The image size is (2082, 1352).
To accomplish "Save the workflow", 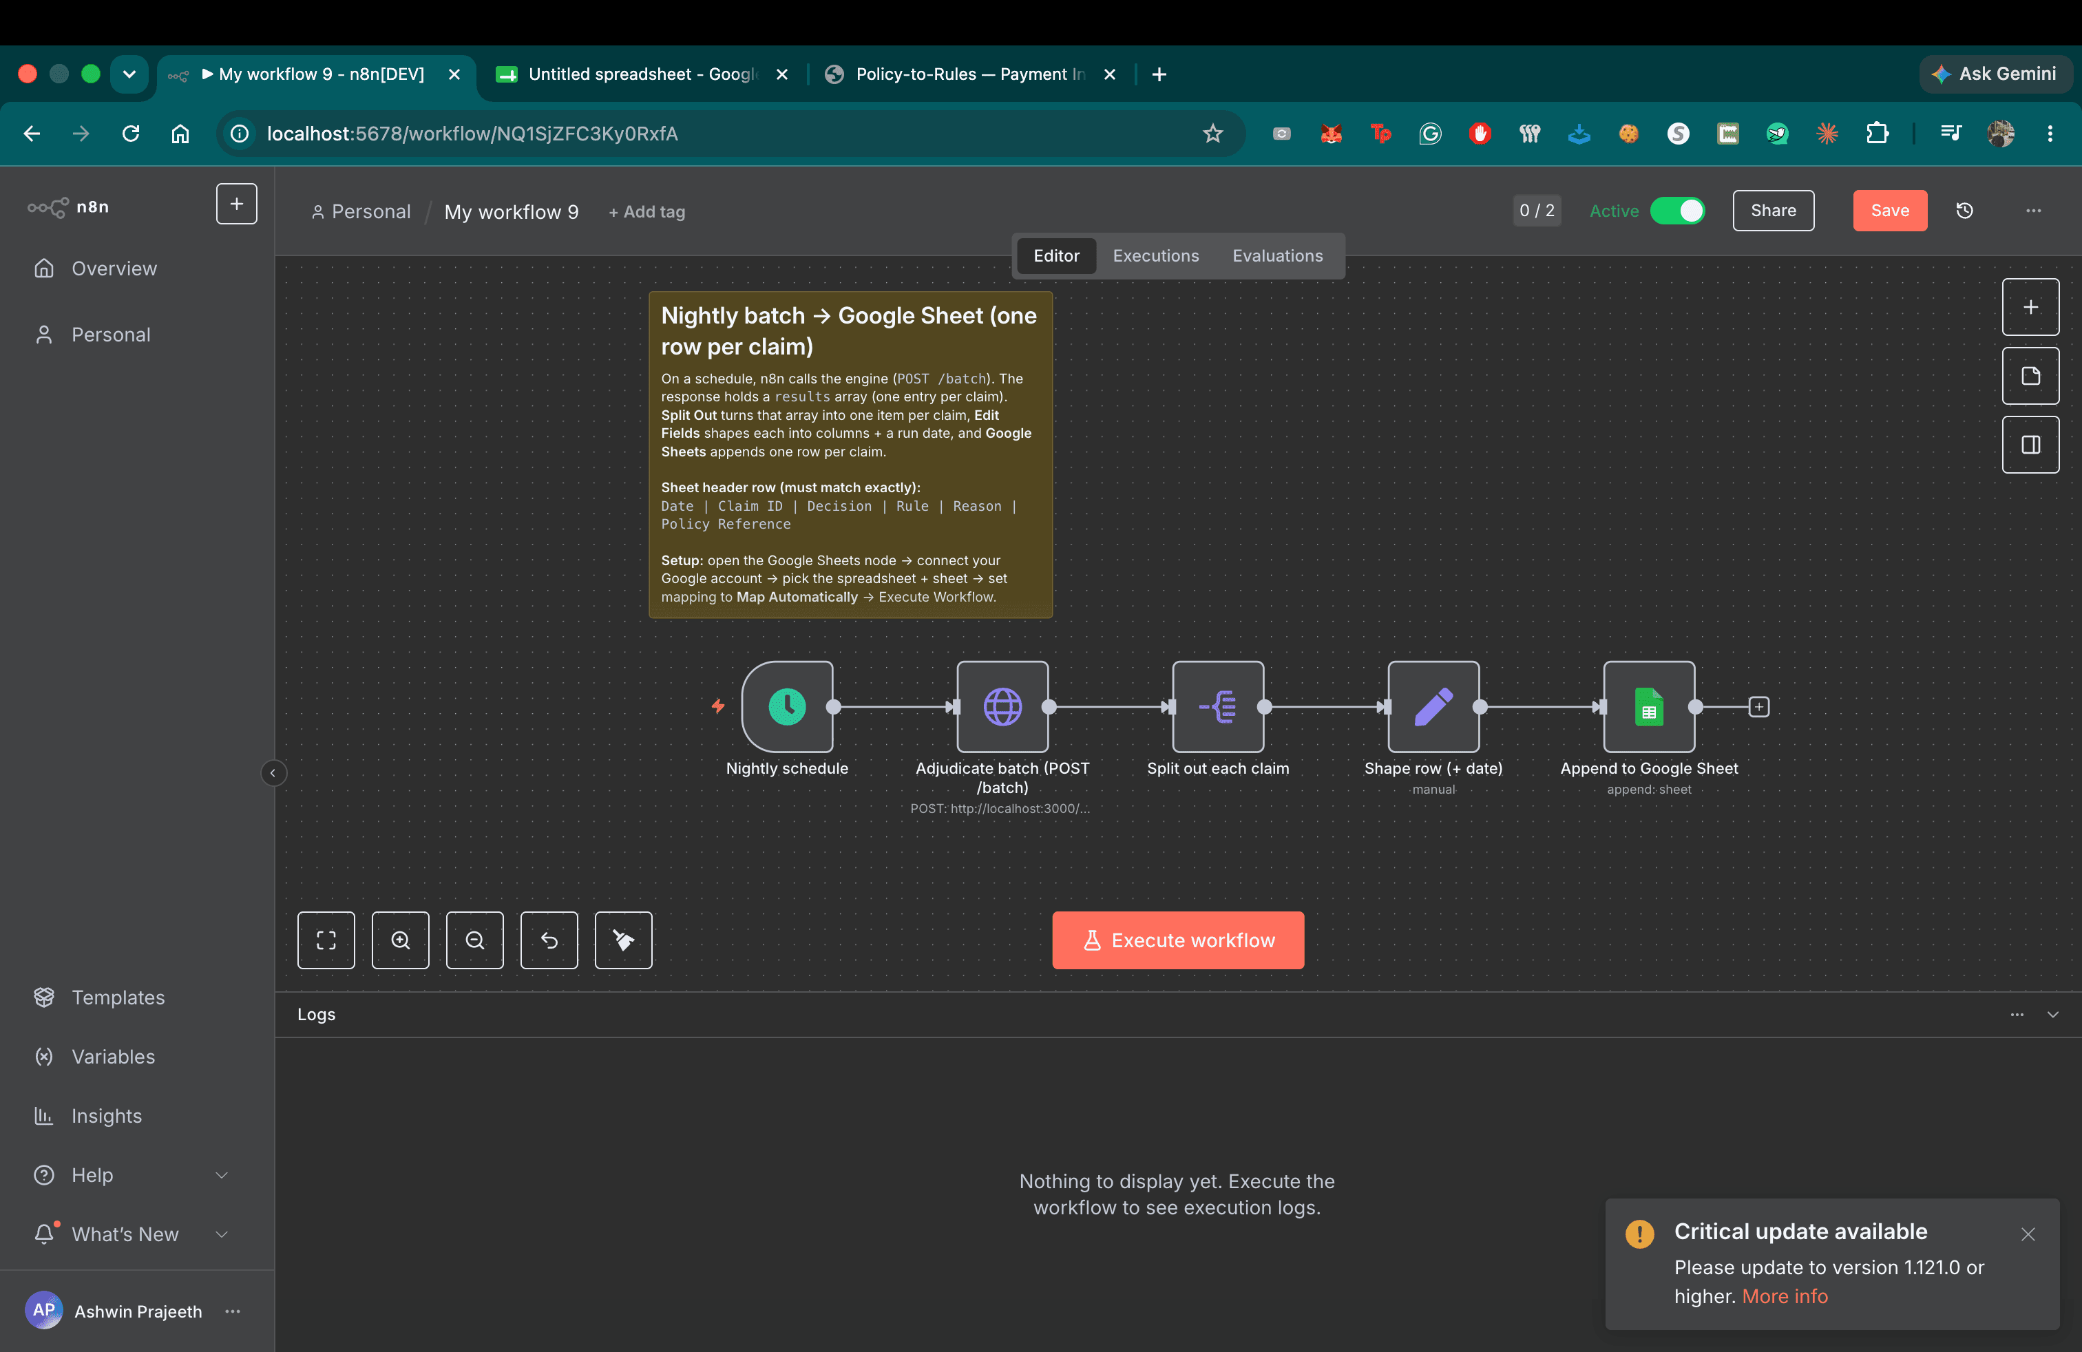I will point(1889,211).
